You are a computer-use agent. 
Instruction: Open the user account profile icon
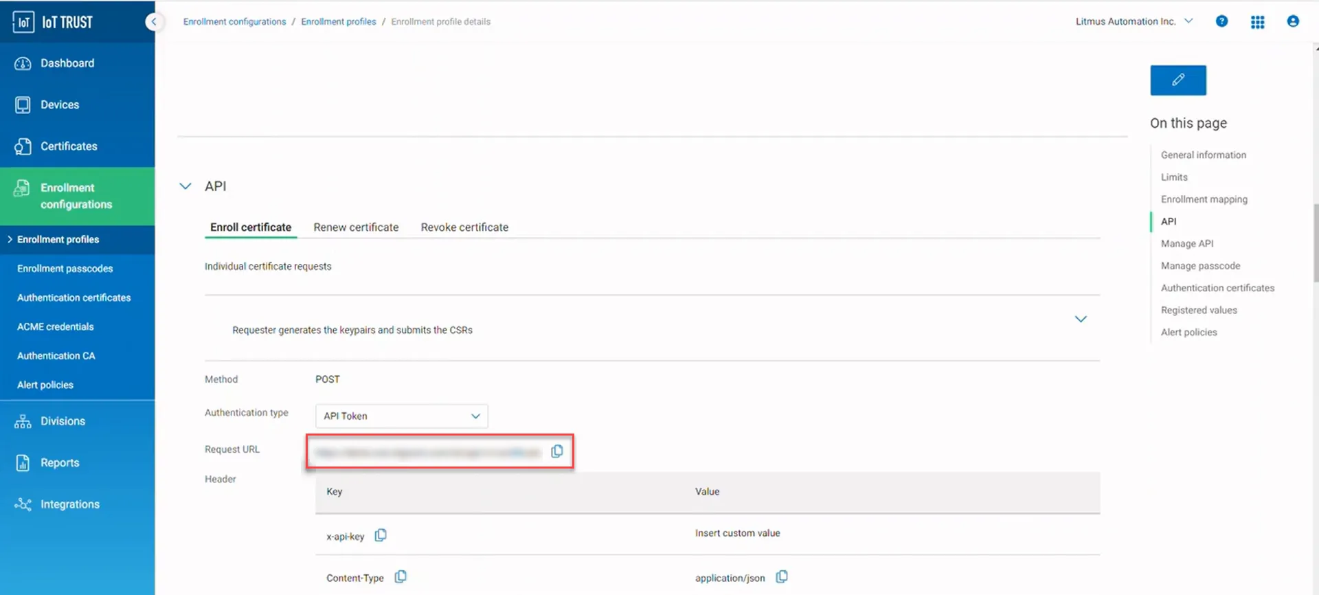1293,21
